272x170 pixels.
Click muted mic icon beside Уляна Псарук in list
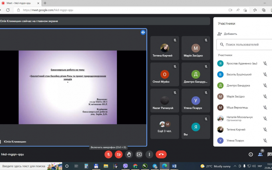pos(265,140)
